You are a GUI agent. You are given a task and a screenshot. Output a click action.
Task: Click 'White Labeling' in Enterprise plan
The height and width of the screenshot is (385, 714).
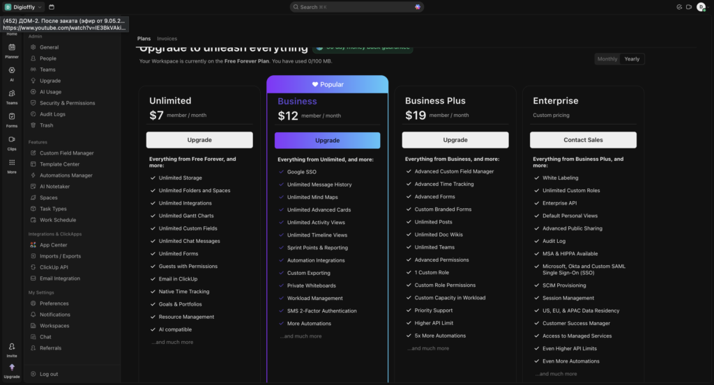pyautogui.click(x=560, y=178)
